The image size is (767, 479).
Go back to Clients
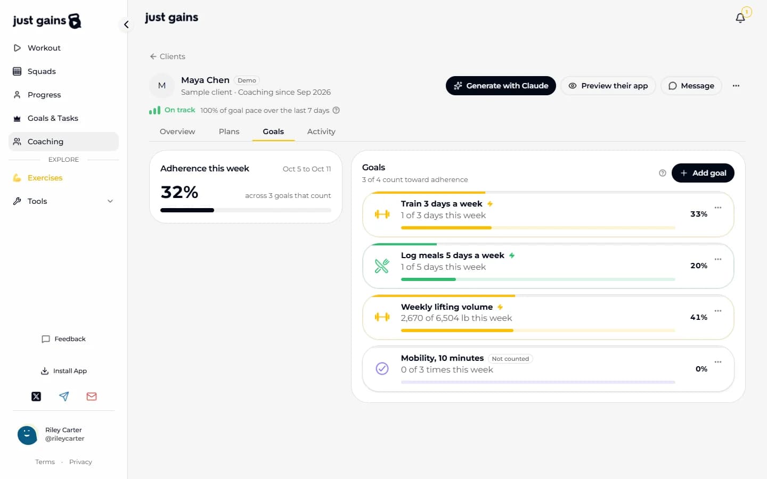click(167, 56)
